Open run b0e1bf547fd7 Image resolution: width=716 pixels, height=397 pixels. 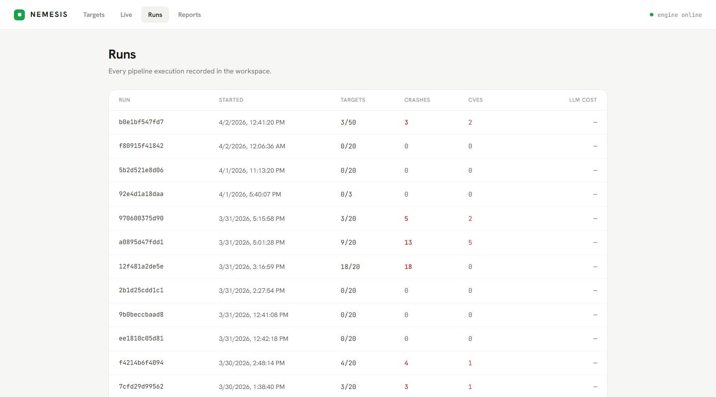(358, 122)
